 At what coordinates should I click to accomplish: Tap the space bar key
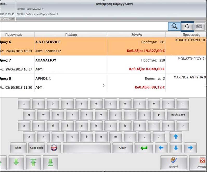point(87,148)
